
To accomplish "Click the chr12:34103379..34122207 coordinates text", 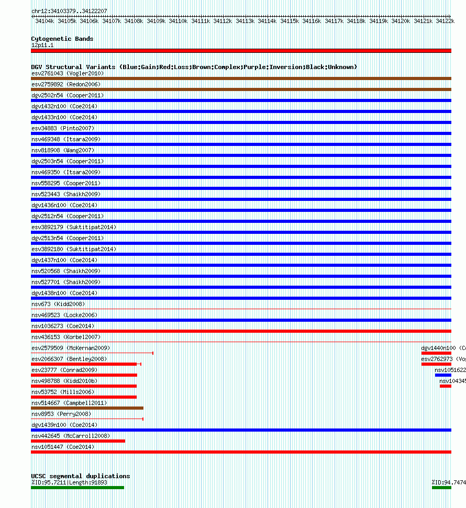I will 69,12.
